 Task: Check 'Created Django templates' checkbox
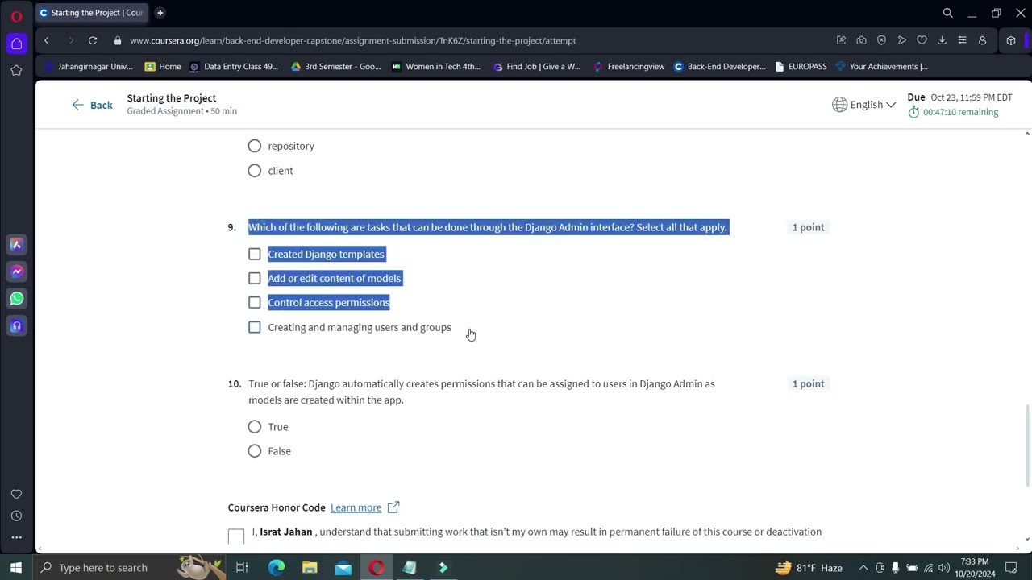(x=255, y=254)
